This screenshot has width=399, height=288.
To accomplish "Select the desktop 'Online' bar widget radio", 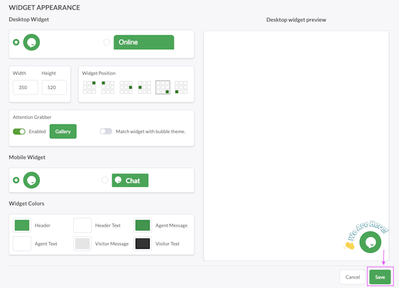I will [106, 43].
